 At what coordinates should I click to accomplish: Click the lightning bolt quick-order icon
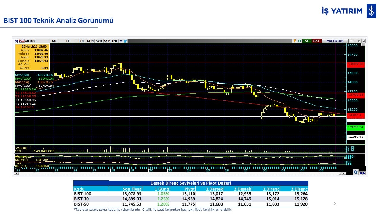point(294,41)
